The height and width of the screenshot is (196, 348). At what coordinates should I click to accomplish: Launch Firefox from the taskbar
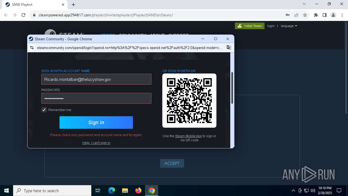[x=138, y=191]
